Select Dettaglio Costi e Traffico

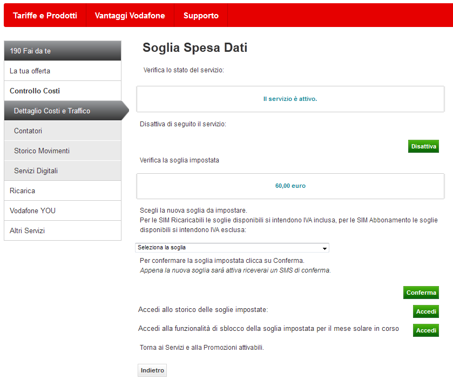pos(62,111)
